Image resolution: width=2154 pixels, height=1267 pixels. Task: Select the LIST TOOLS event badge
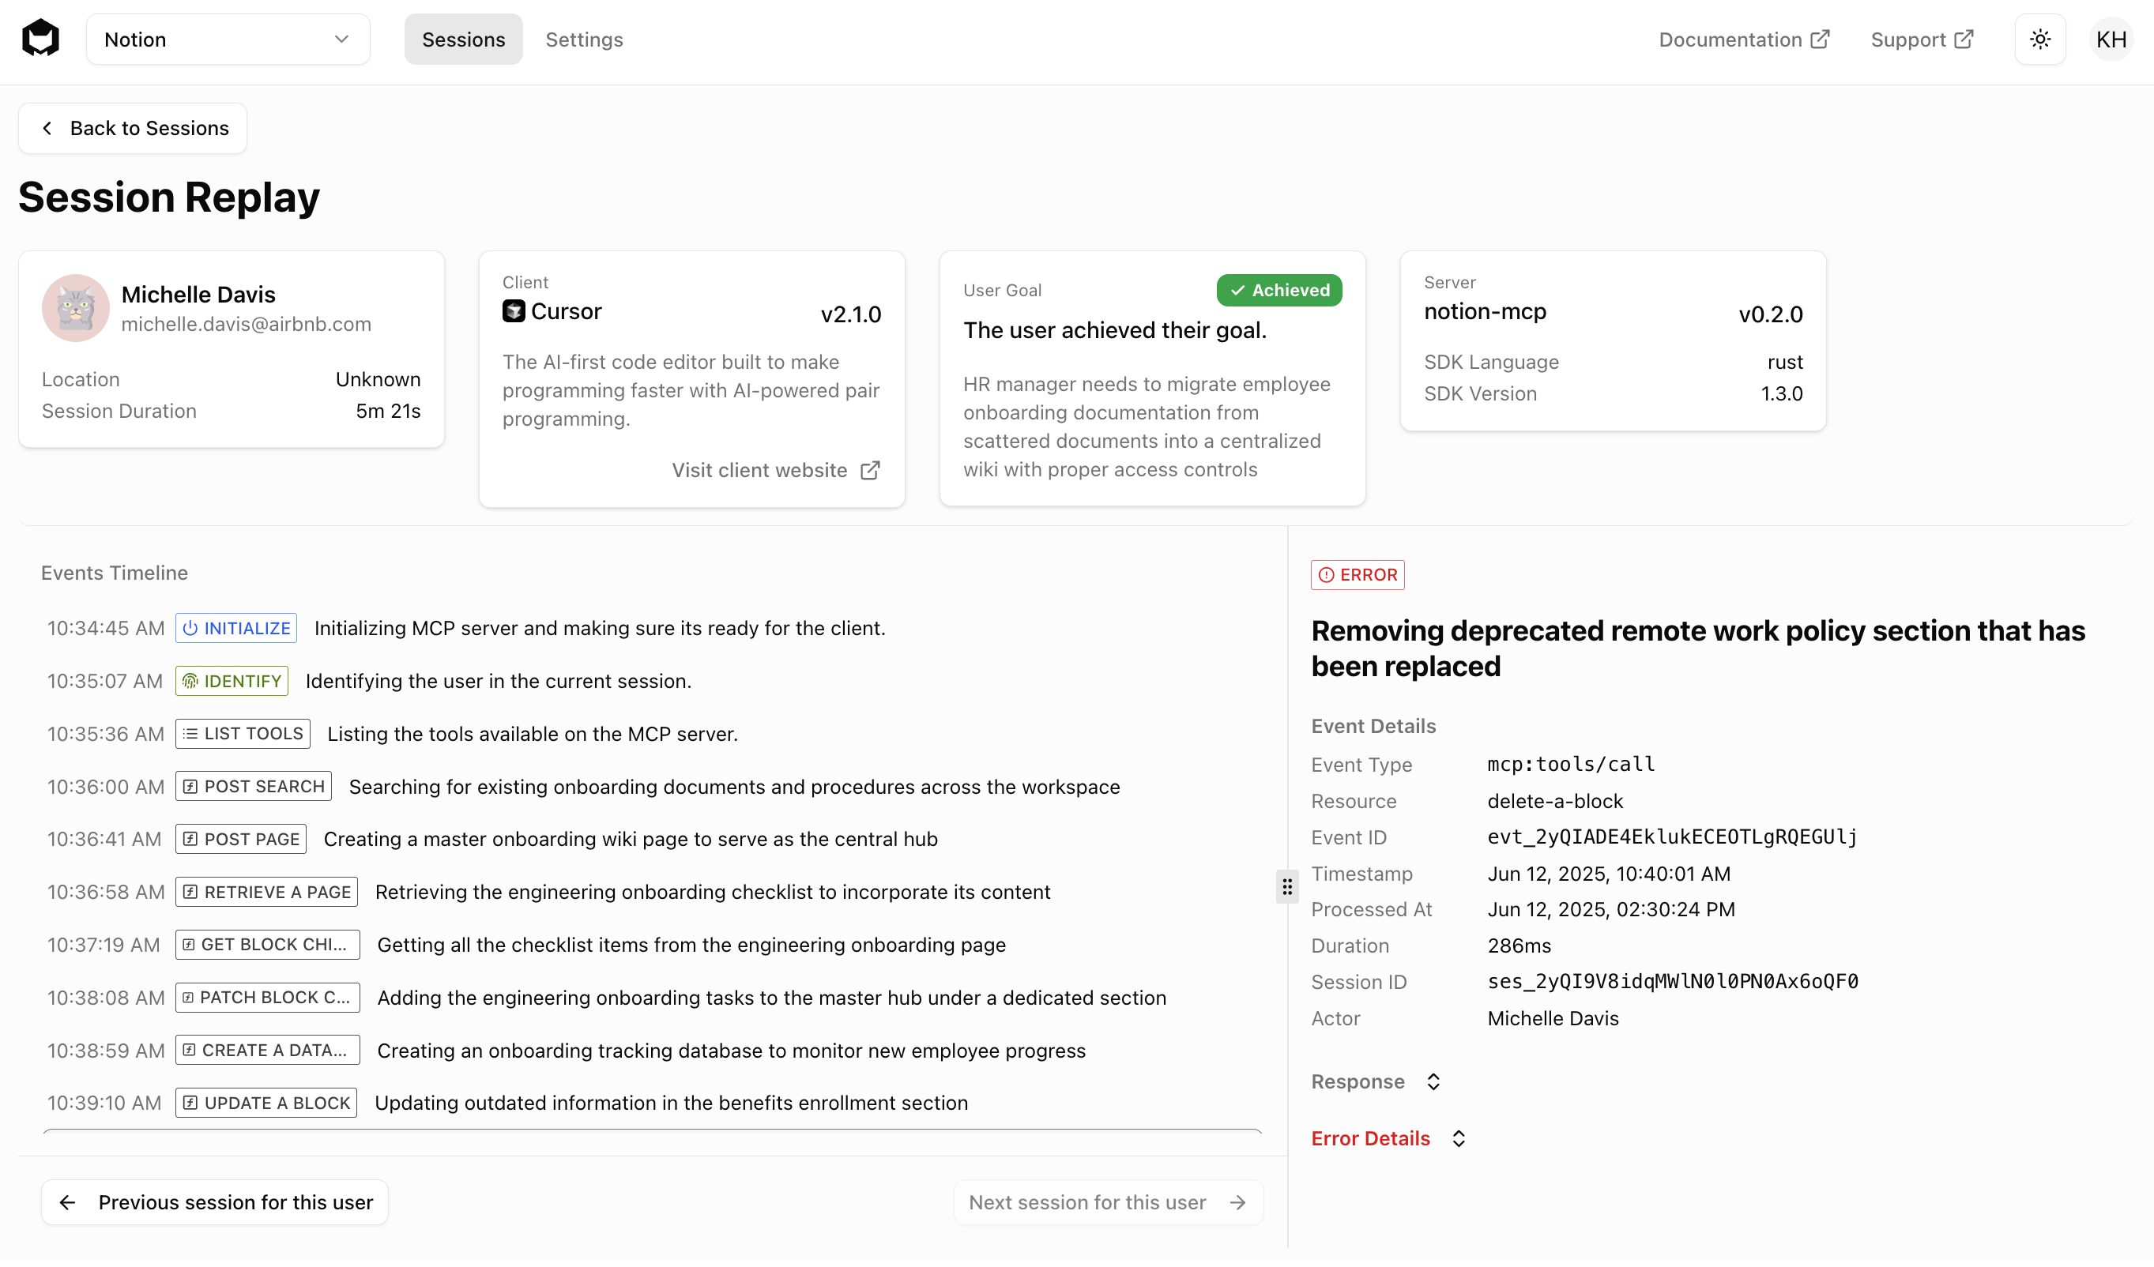click(243, 734)
